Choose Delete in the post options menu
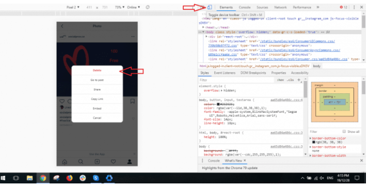This screenshot has height=186, width=368. point(97,70)
